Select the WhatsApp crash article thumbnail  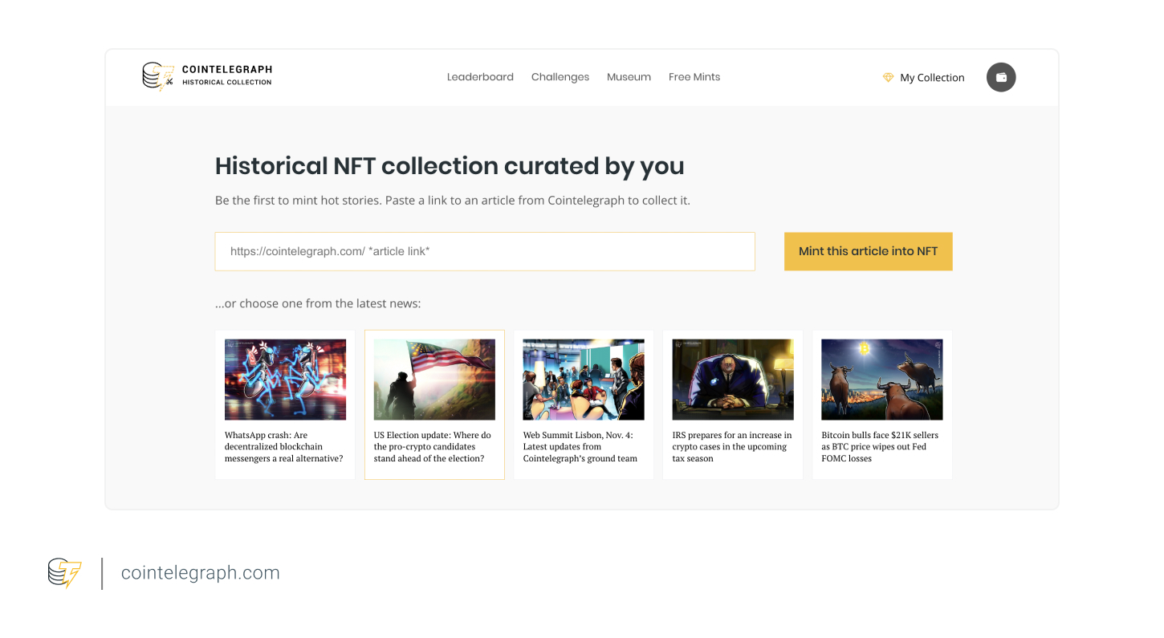point(285,380)
